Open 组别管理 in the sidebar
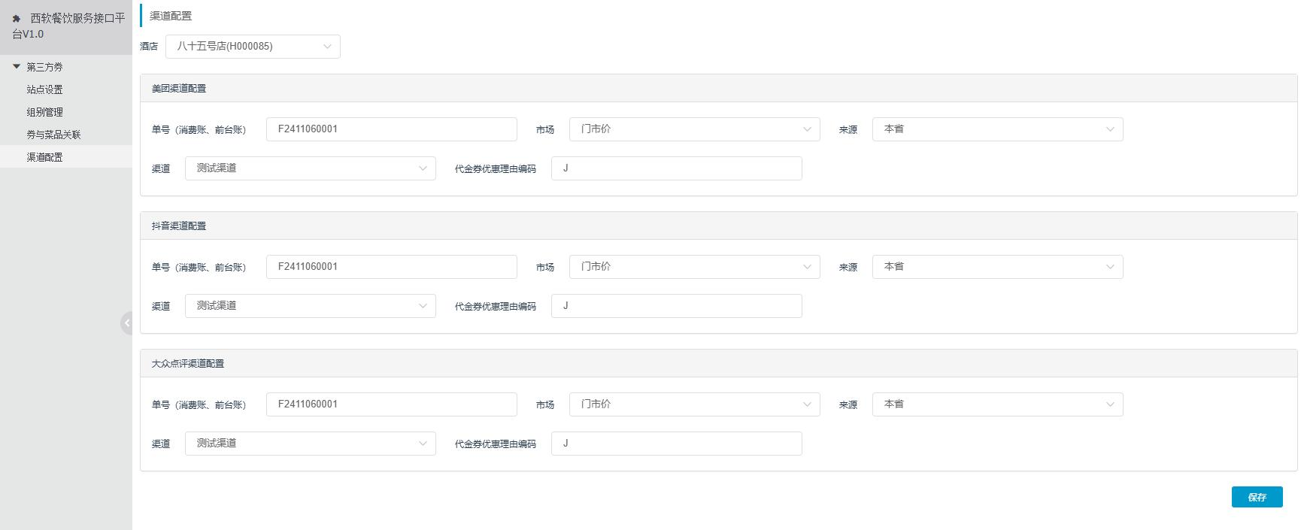The height and width of the screenshot is (530, 1304). [45, 112]
